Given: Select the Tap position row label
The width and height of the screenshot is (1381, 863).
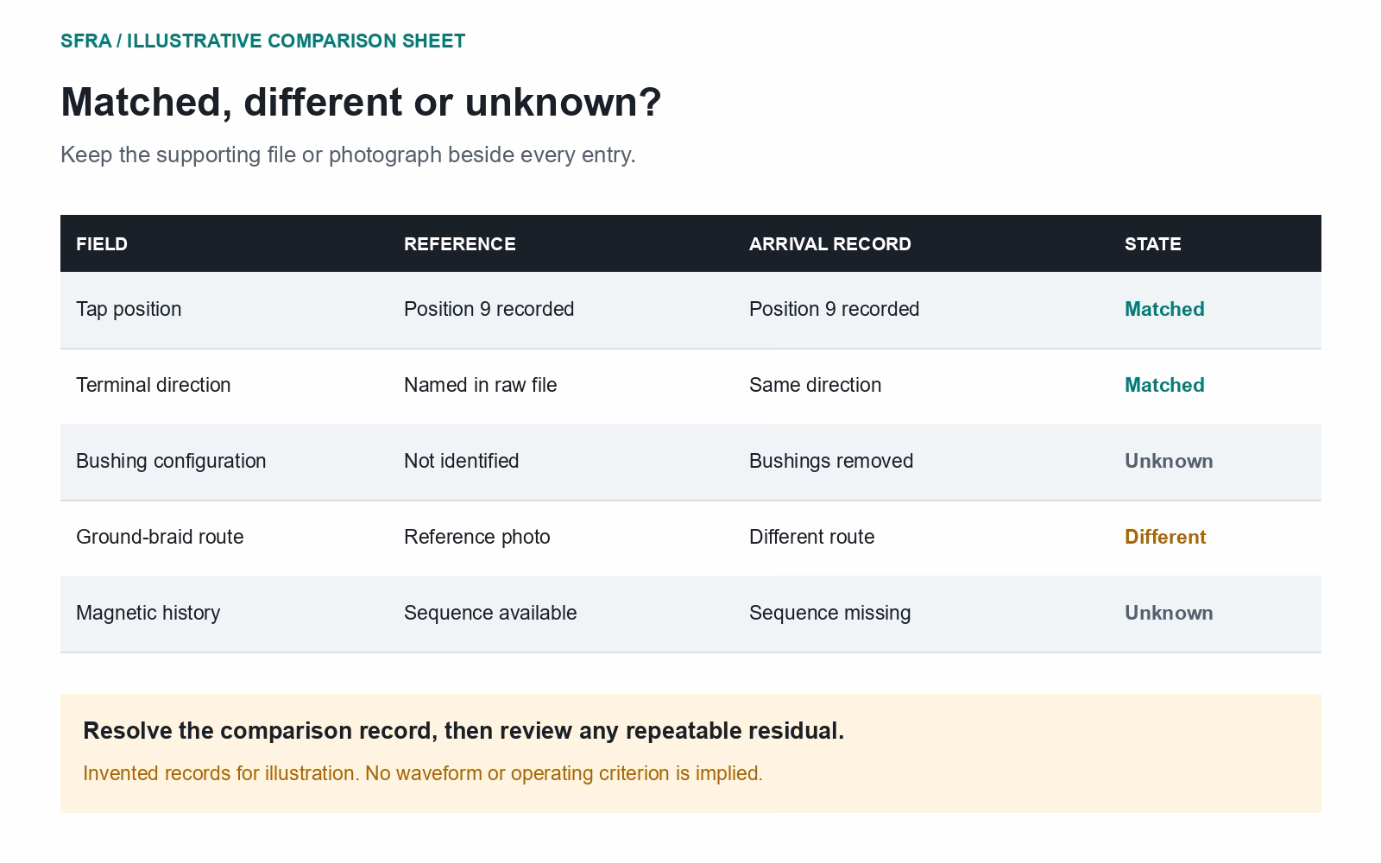Looking at the screenshot, I should coord(129,309).
